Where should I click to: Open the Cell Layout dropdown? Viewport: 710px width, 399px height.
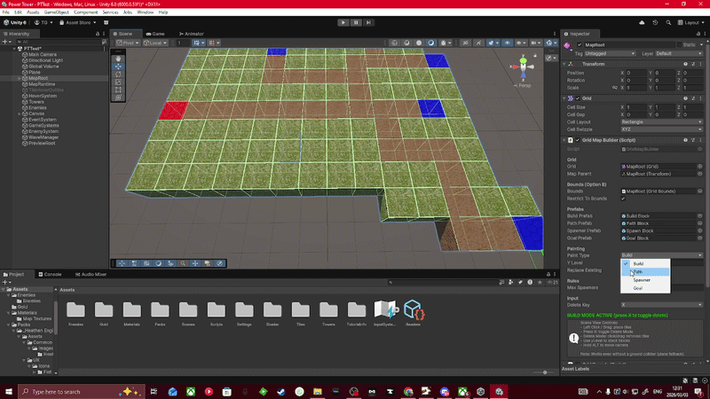click(x=661, y=122)
